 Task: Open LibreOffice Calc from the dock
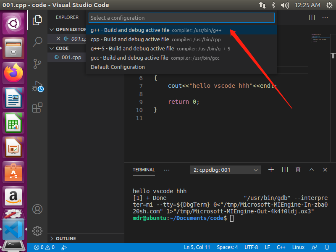[x=13, y=123]
